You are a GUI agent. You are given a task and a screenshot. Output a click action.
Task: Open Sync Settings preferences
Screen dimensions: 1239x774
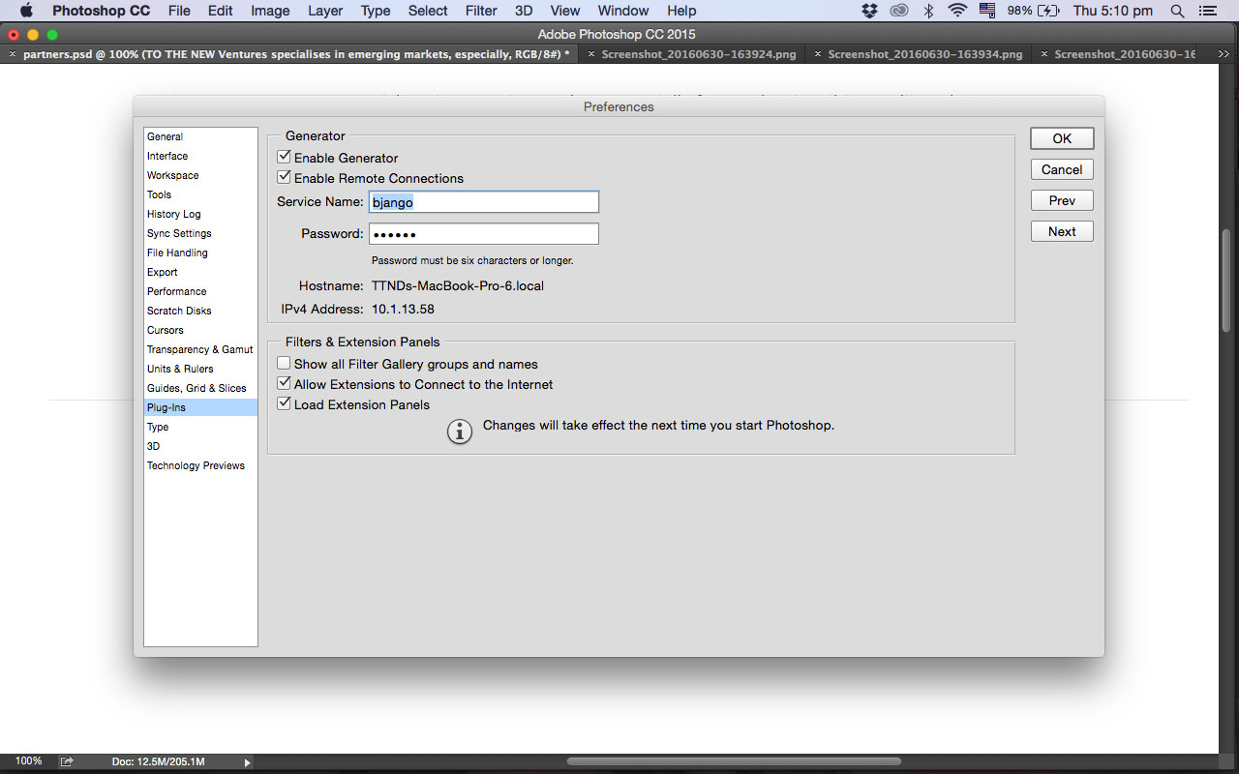pyautogui.click(x=200, y=233)
